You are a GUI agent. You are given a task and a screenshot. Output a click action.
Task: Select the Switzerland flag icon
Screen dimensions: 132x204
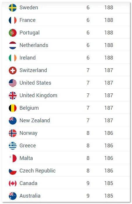(x=13, y=70)
